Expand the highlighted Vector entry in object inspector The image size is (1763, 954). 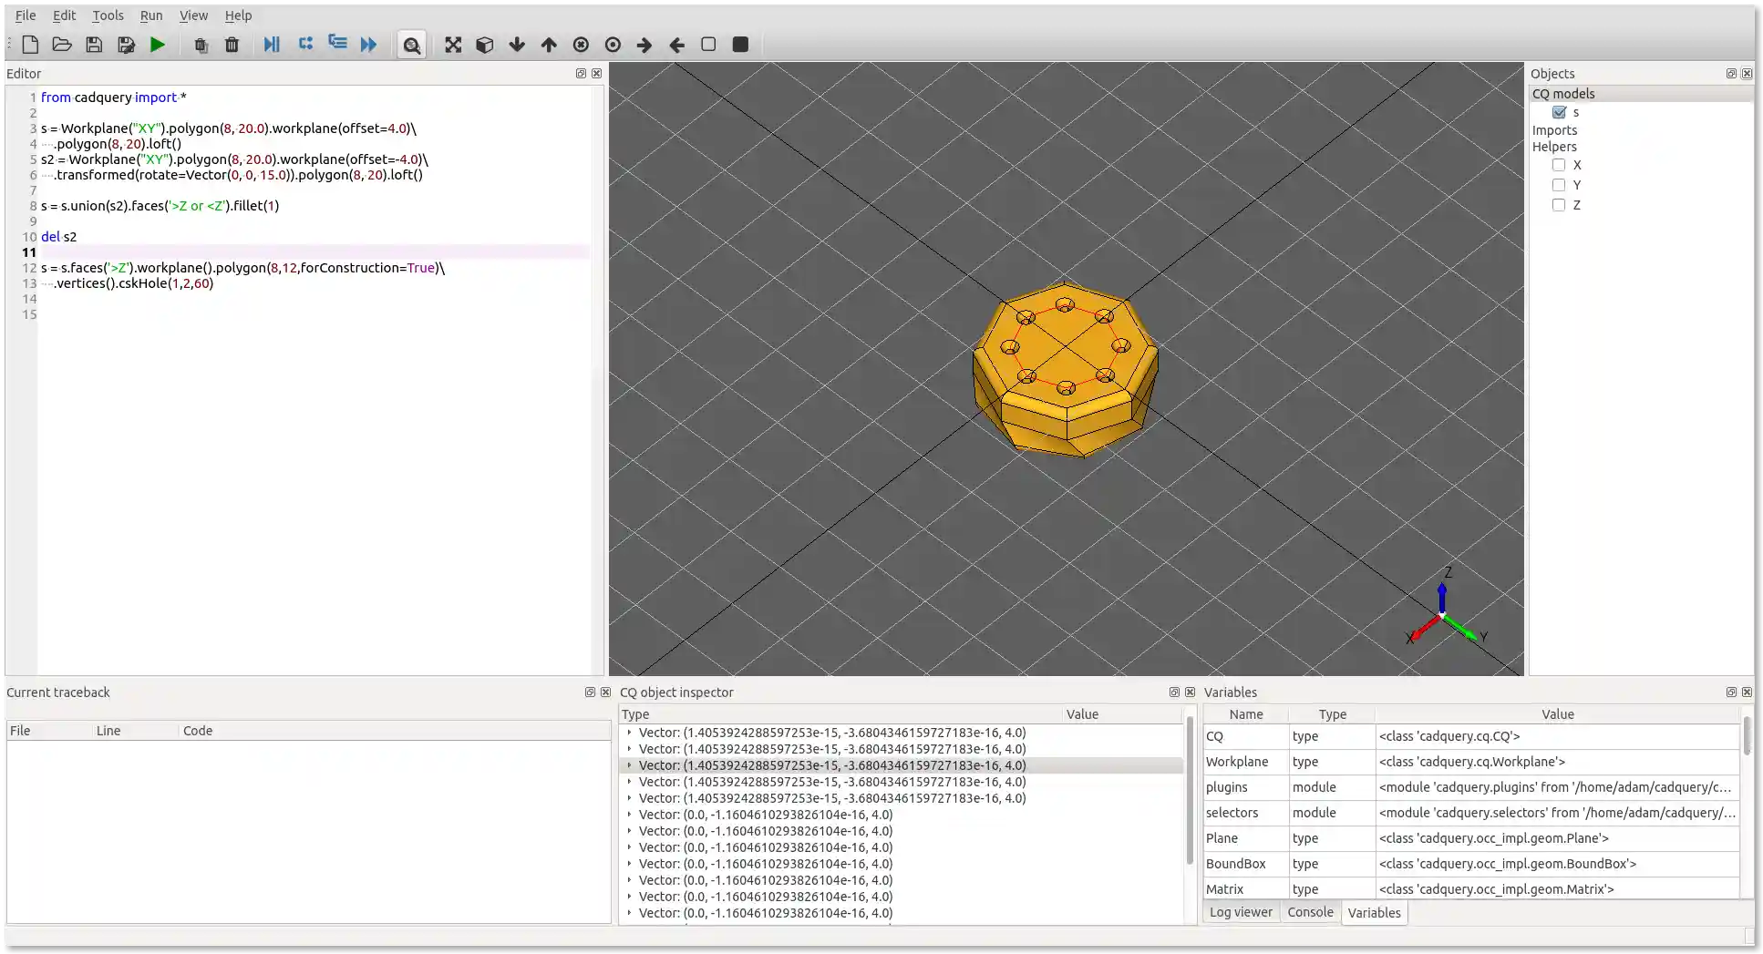(630, 765)
